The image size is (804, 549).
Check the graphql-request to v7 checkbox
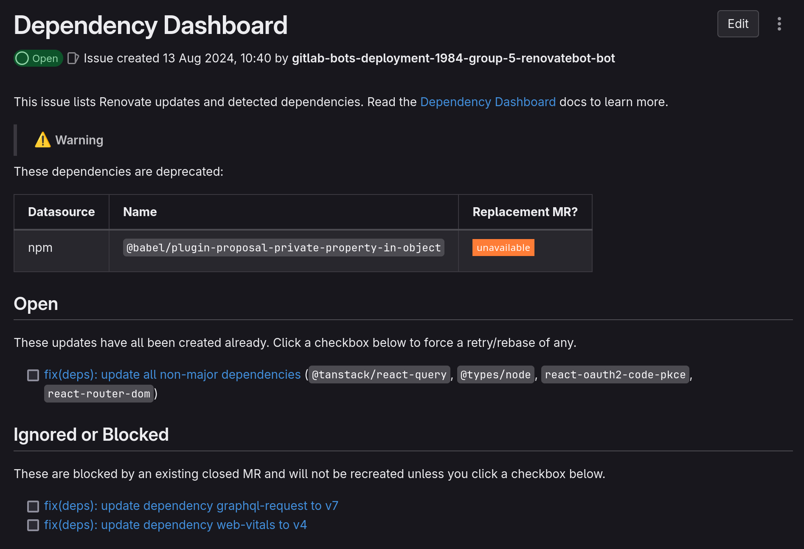point(33,506)
